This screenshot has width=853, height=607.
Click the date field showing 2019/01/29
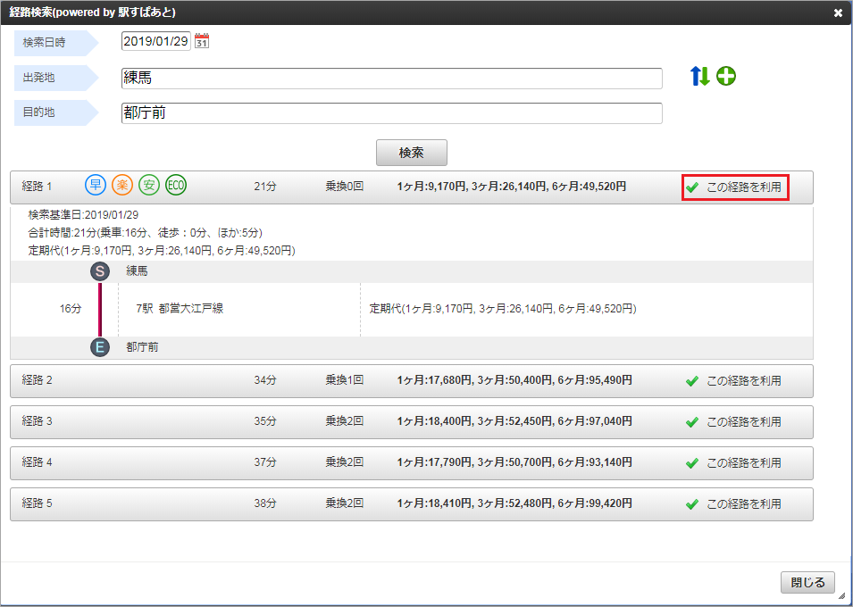(156, 41)
